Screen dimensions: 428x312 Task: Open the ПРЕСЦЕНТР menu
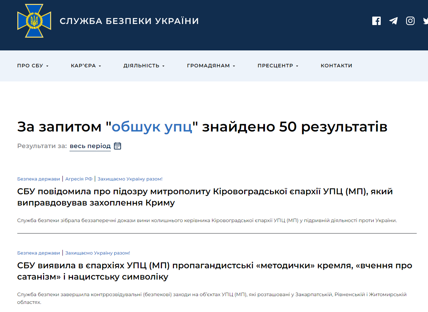(x=278, y=66)
